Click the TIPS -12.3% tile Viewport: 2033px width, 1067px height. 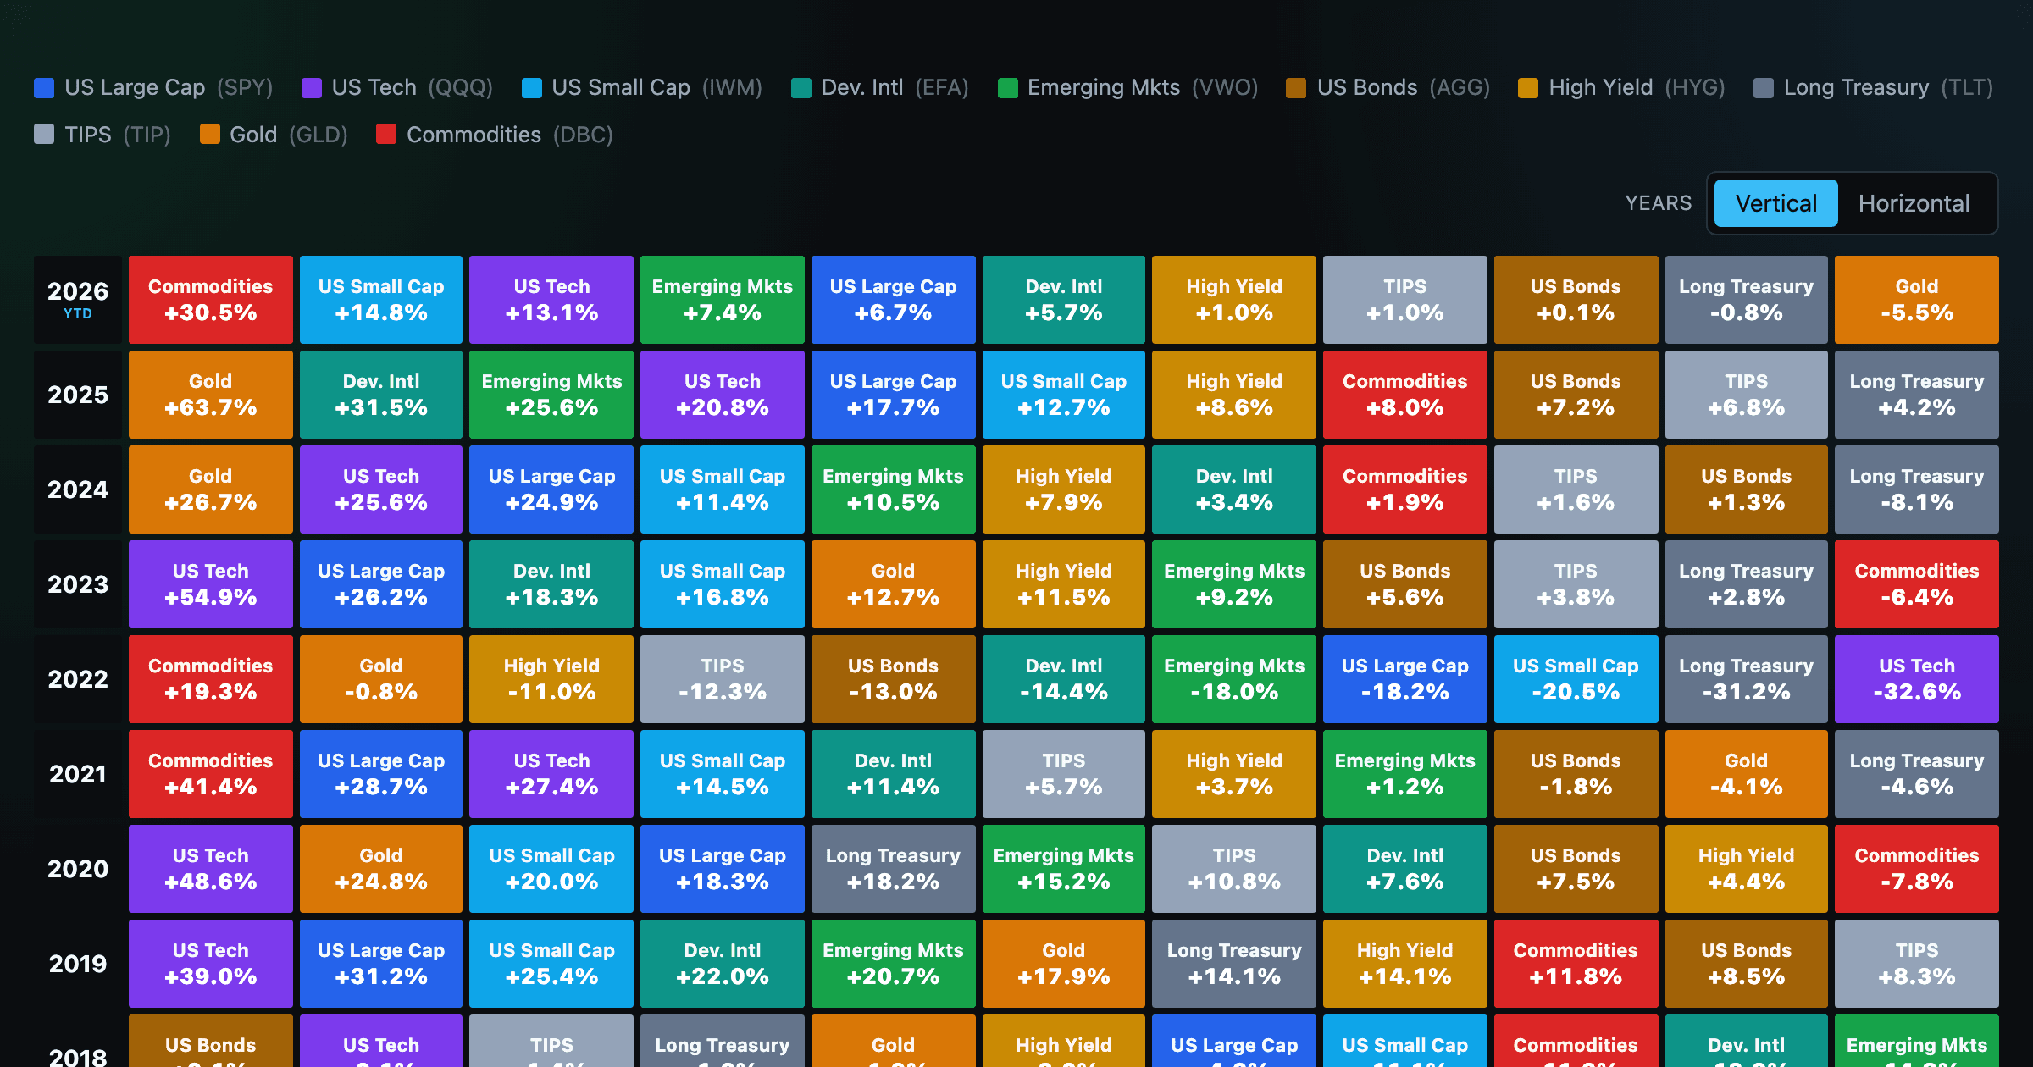coord(723,679)
